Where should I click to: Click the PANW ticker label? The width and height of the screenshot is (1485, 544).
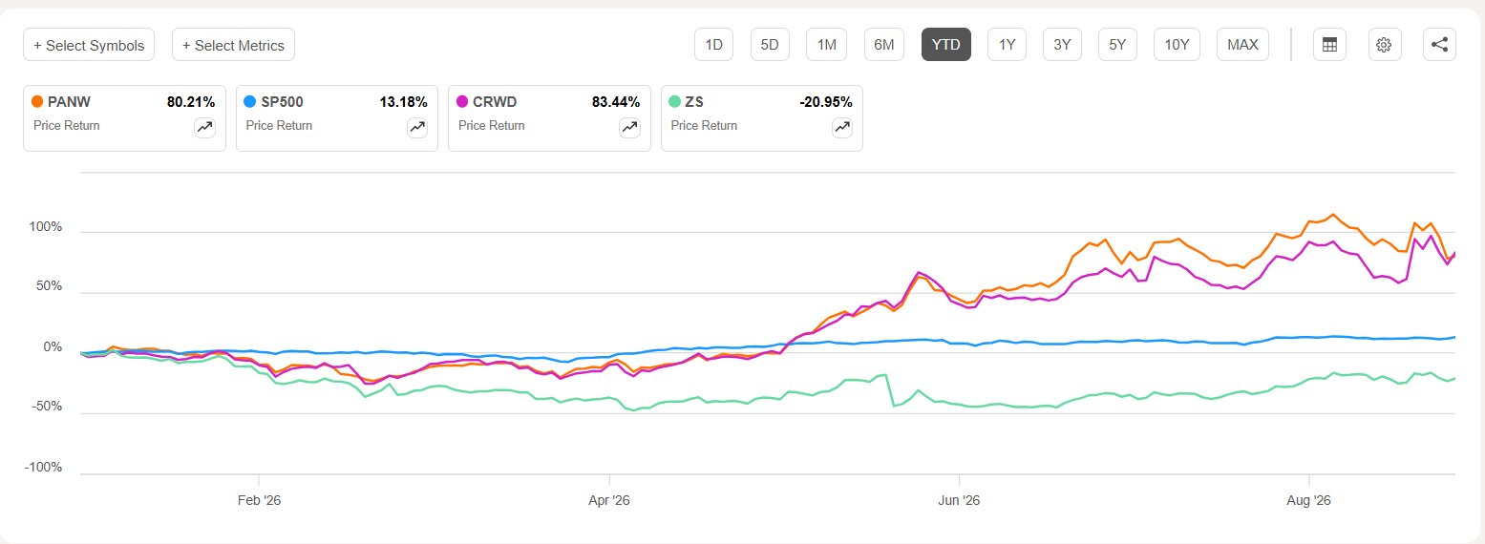coord(67,101)
